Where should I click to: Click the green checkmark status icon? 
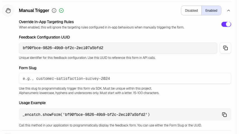pos(61,11)
